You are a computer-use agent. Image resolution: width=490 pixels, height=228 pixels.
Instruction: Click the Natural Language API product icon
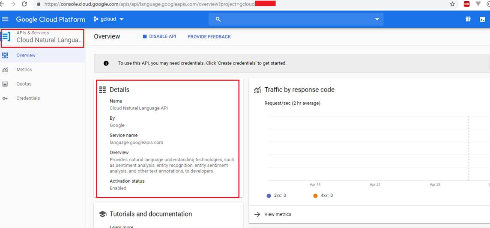pos(6,36)
